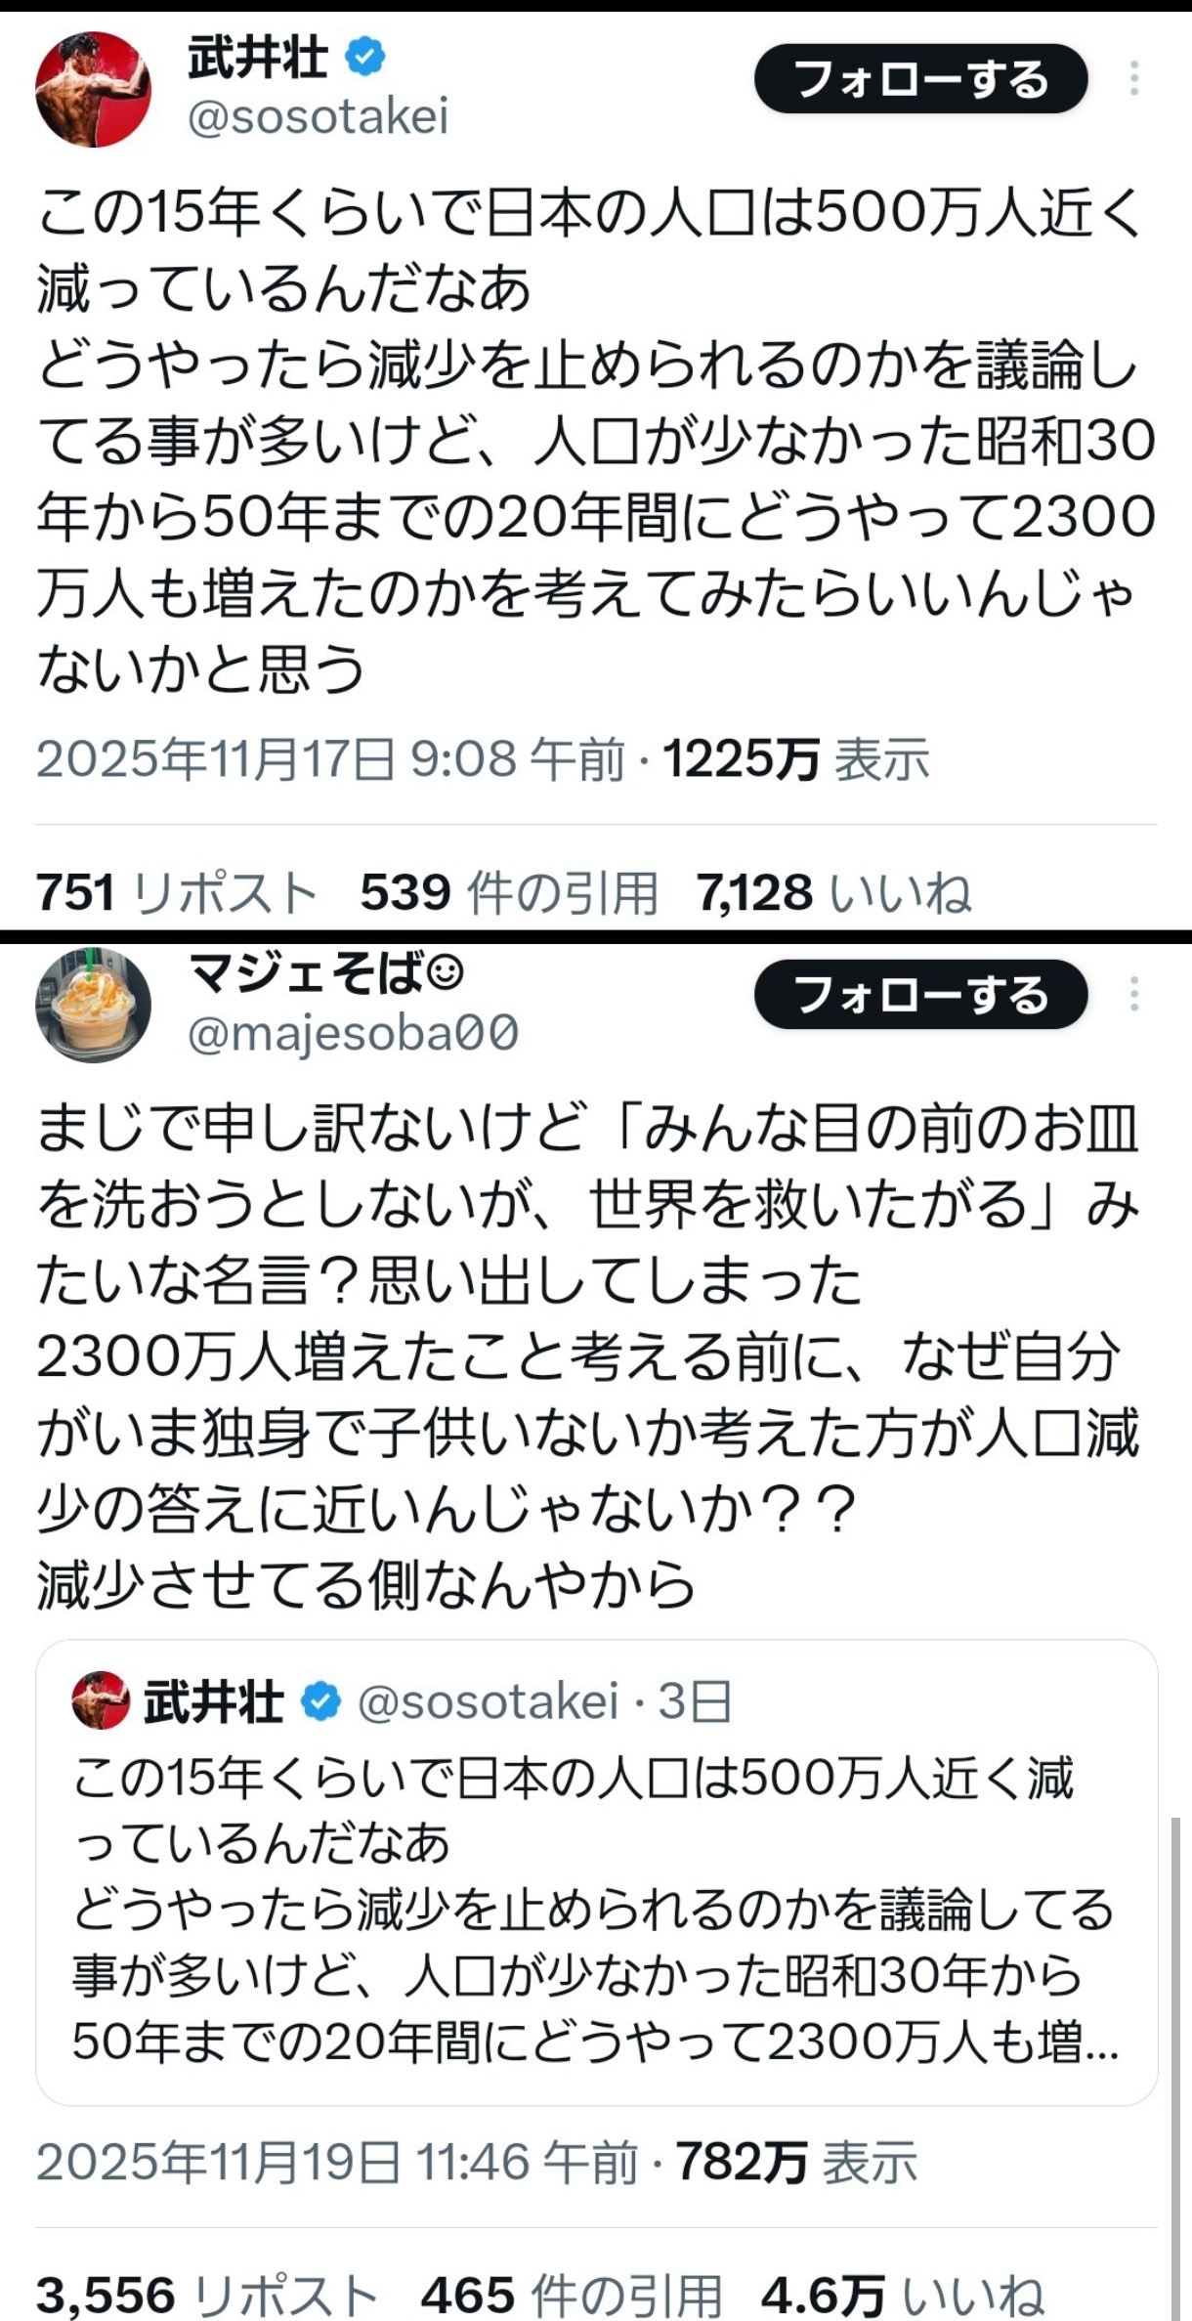Viewport: 1192px width, 2321px height.
Task: Click the 2025年11月19日 11:46 午前 timestamp
Action: (337, 2162)
